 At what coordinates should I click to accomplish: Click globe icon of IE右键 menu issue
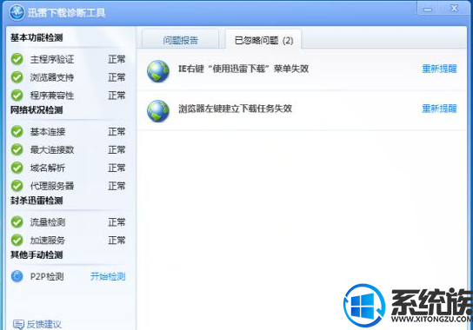pyautogui.click(x=158, y=71)
